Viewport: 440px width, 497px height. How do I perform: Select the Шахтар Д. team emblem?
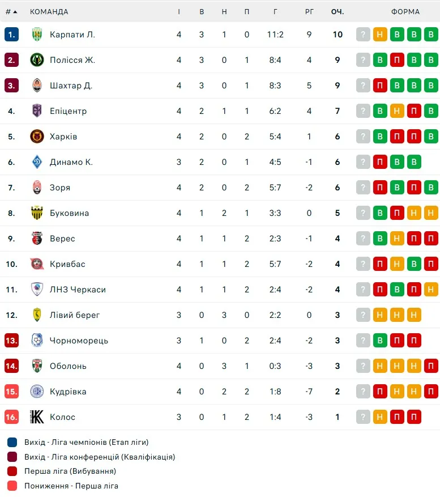[37, 85]
